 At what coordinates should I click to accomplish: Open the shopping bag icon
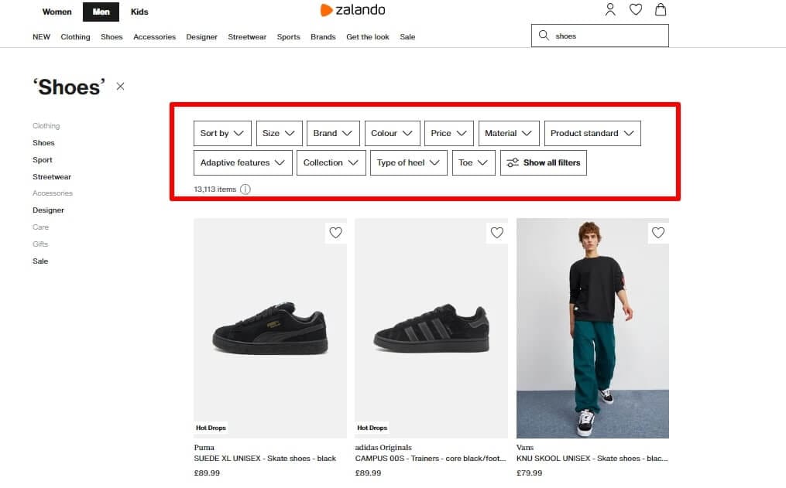click(x=660, y=10)
